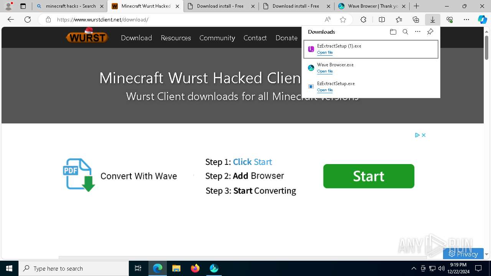The width and height of the screenshot is (491, 276).
Task: Click the browser back arrow
Action: click(x=11, y=20)
